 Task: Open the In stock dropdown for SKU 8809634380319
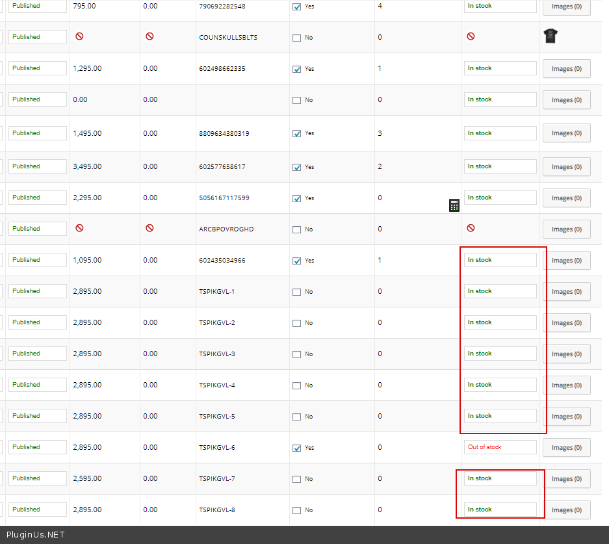click(x=500, y=133)
